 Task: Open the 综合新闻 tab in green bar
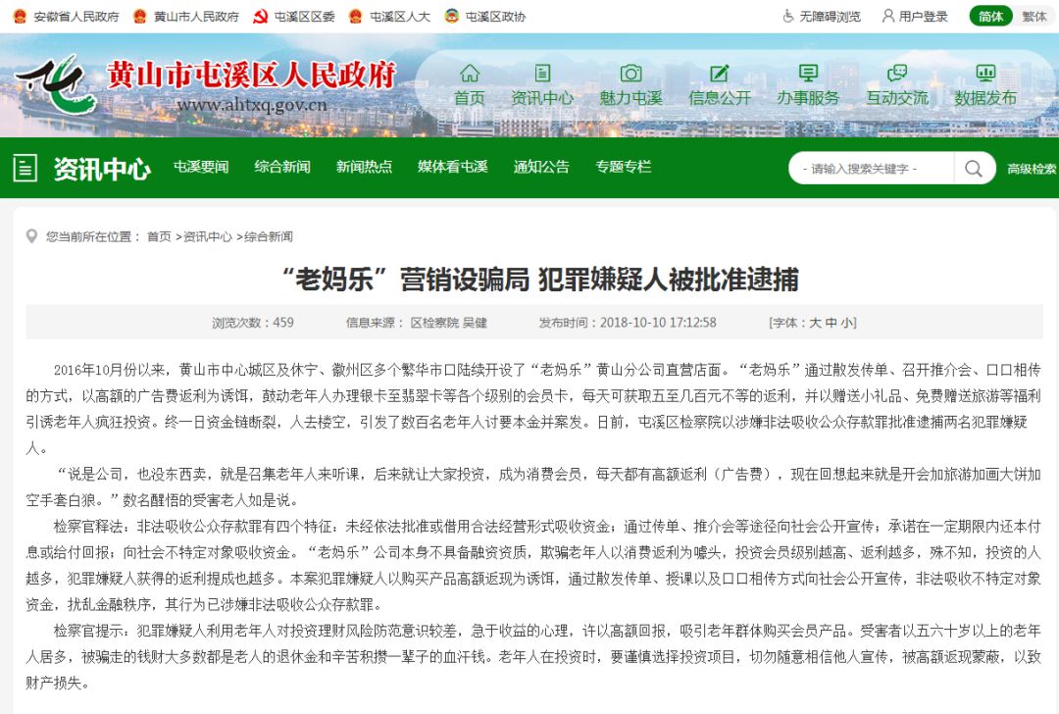pos(282,167)
